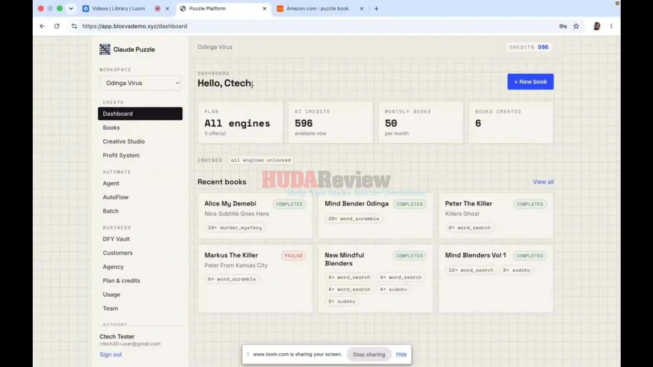Click the All engines plan card
This screenshot has width=653, height=367.
tap(240, 122)
